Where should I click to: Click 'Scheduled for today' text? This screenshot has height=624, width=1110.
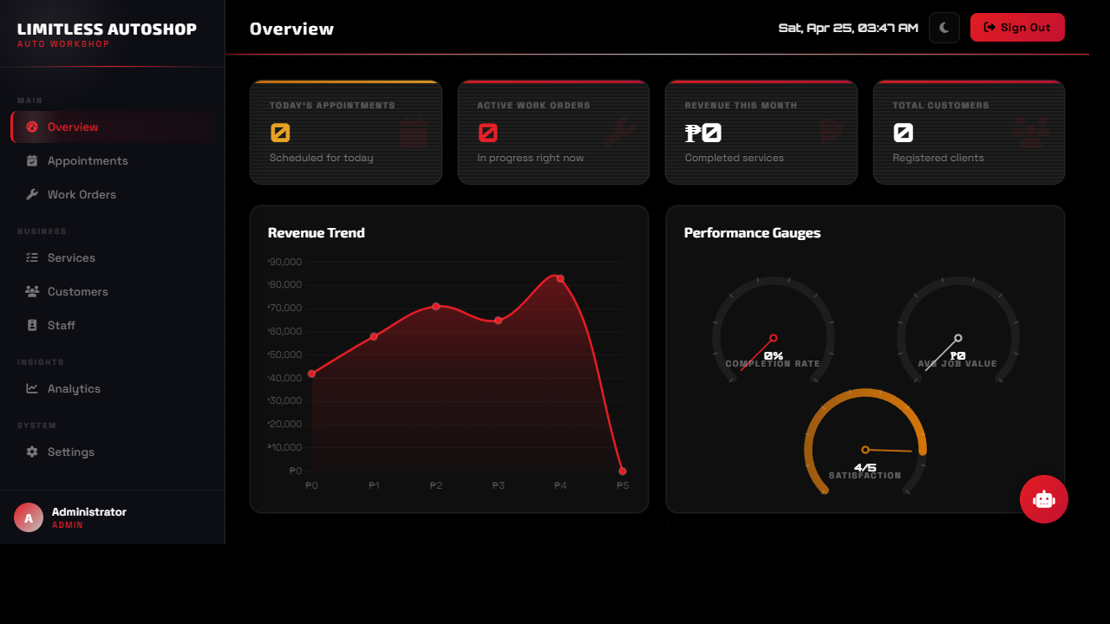pos(322,158)
